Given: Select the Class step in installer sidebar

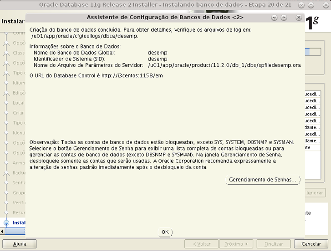Looking at the screenshot, I should [19, 53].
